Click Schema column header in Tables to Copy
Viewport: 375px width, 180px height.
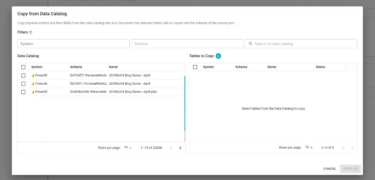click(241, 67)
